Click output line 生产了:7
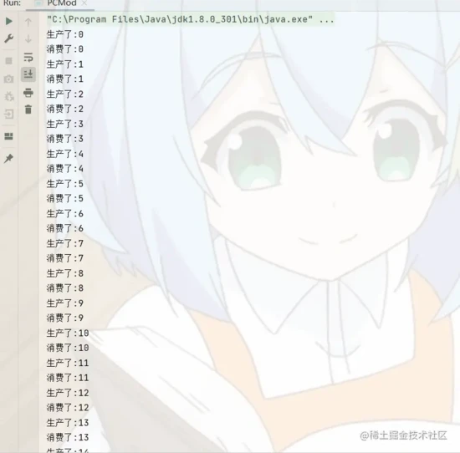This screenshot has height=453, width=460. click(65, 243)
